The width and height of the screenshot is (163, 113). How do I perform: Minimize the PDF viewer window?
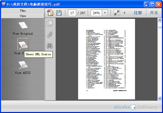click(147, 4)
